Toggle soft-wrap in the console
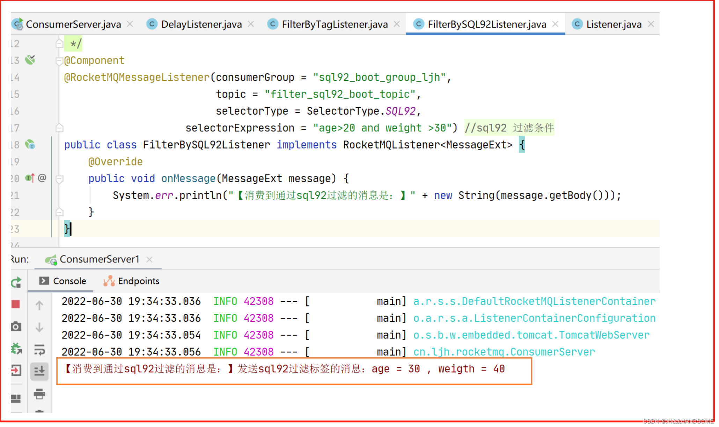 (x=39, y=349)
